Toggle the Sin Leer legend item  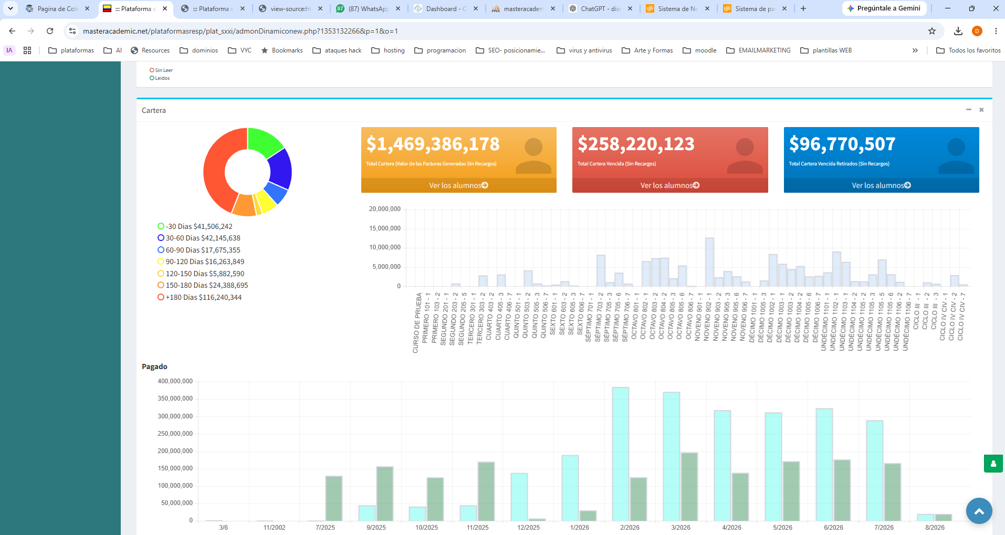click(161, 70)
